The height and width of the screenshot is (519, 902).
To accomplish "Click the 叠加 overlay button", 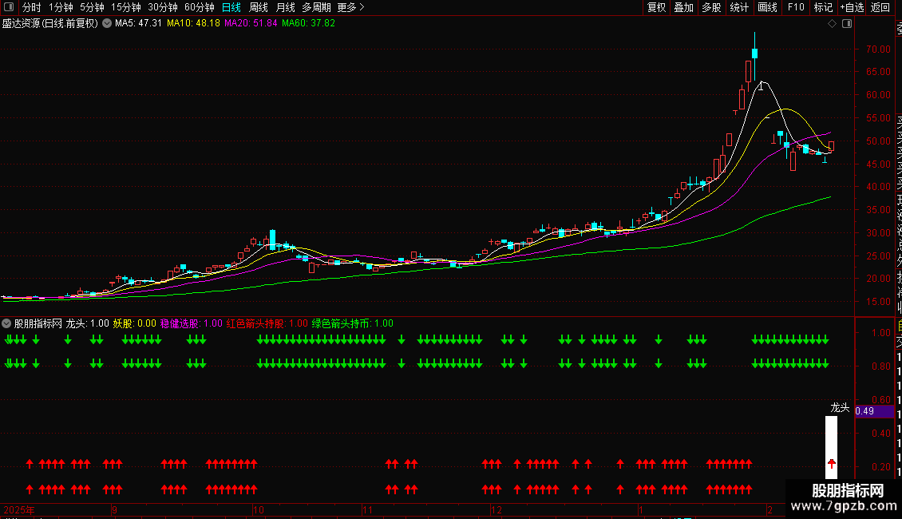I will [683, 7].
